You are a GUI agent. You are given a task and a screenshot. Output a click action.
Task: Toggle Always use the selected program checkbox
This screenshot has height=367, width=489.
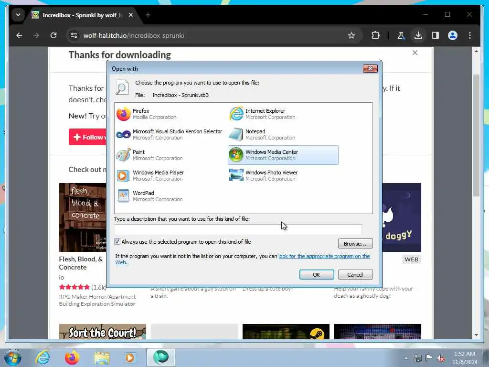pos(117,241)
